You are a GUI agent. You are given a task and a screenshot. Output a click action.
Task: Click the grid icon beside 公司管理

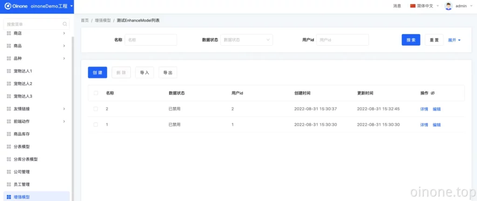[x=9, y=172]
